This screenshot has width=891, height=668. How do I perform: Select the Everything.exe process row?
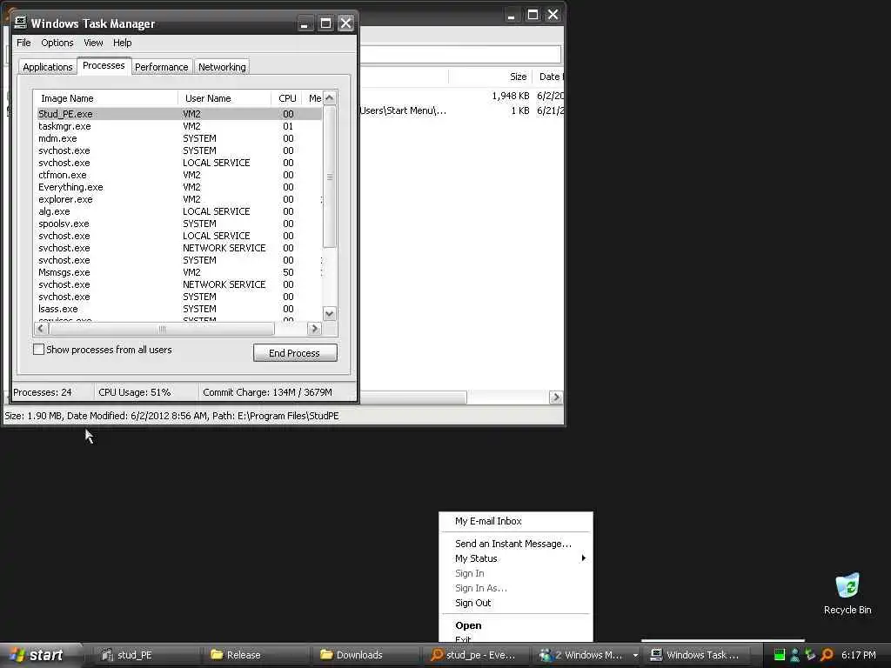pyautogui.click(x=179, y=187)
